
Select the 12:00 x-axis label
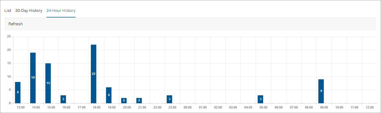(370, 107)
